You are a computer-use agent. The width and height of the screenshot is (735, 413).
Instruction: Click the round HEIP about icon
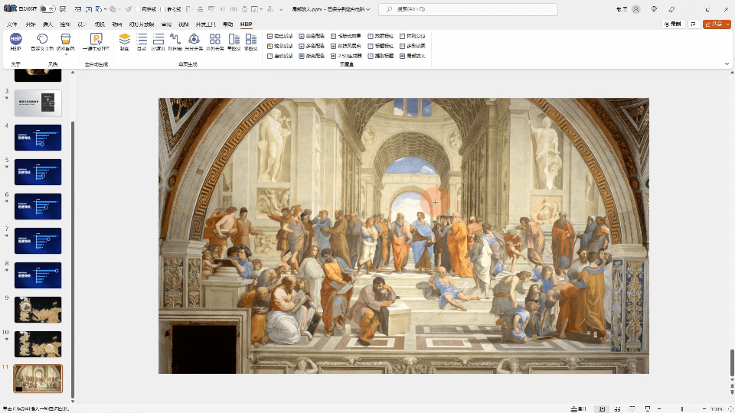click(x=15, y=41)
